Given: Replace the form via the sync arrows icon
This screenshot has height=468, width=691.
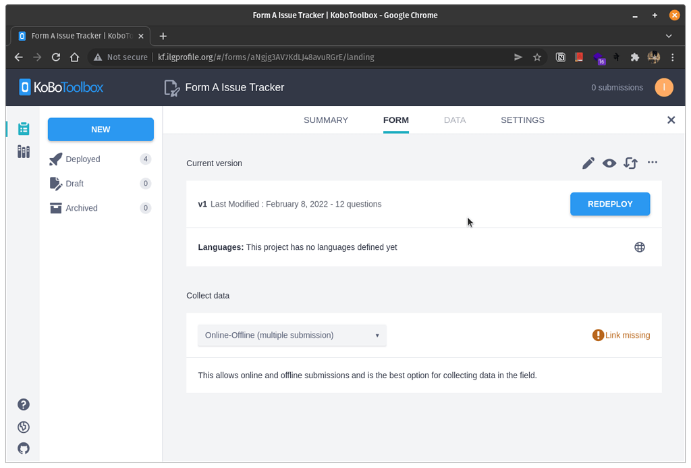Looking at the screenshot, I should pos(630,163).
